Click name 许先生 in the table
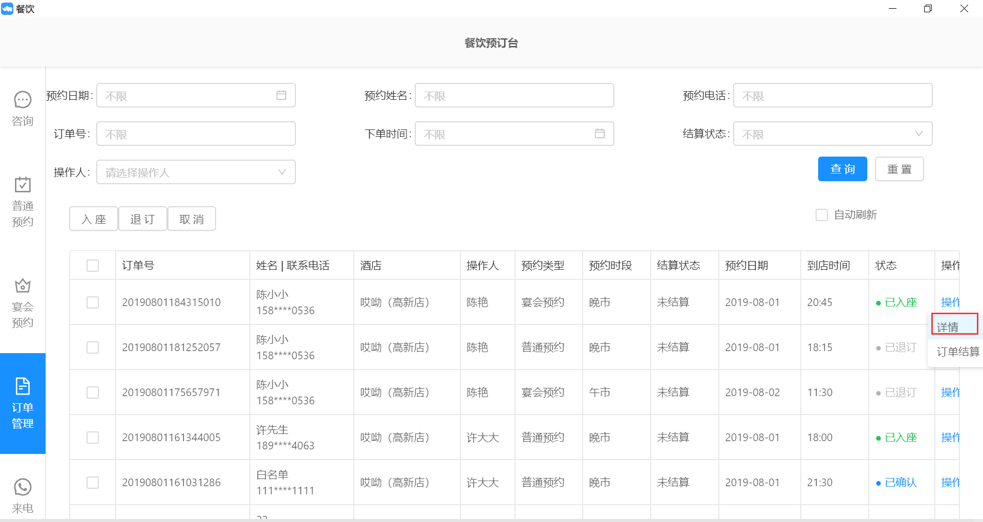 click(x=272, y=430)
